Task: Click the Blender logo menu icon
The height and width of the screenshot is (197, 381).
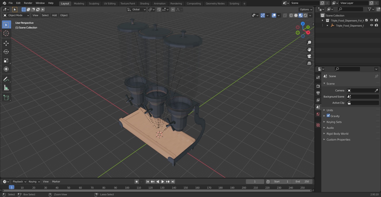Action: click(4, 3)
